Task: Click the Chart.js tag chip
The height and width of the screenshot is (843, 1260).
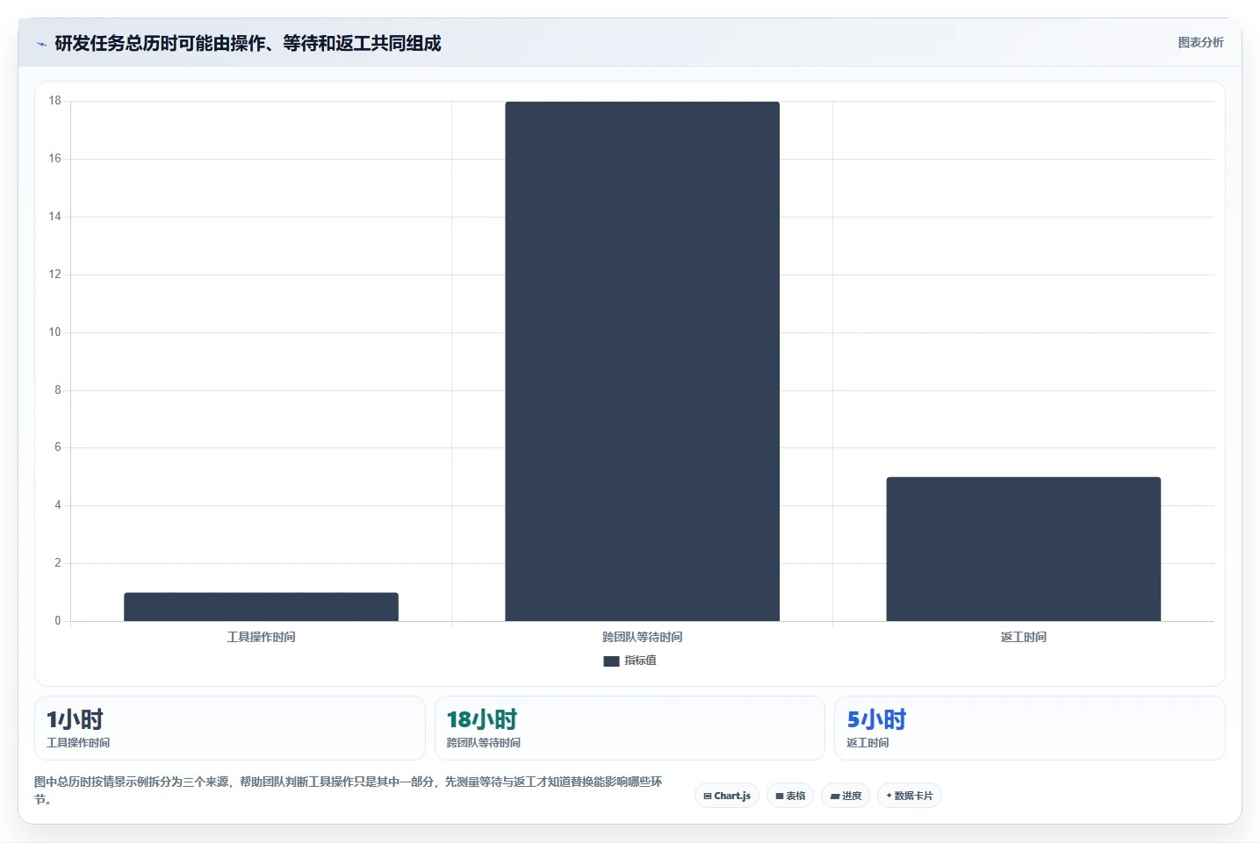Action: [727, 796]
